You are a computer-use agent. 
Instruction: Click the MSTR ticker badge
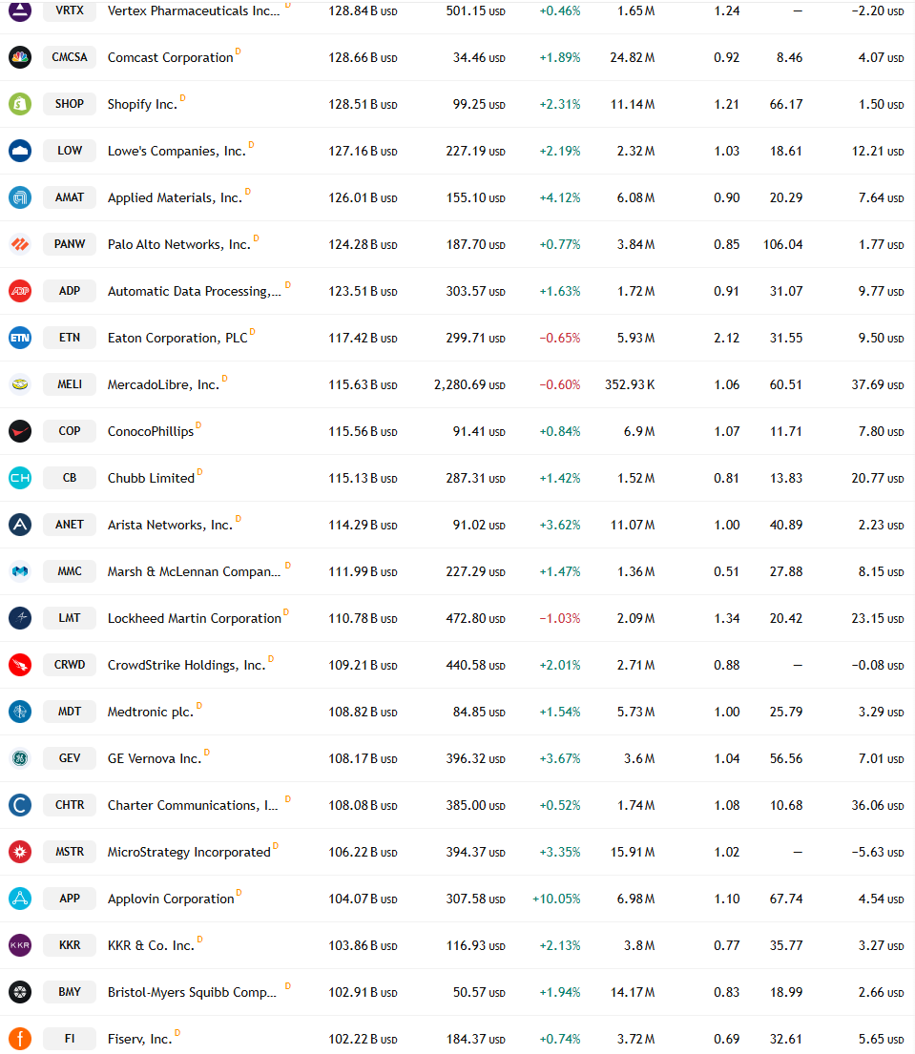point(70,852)
